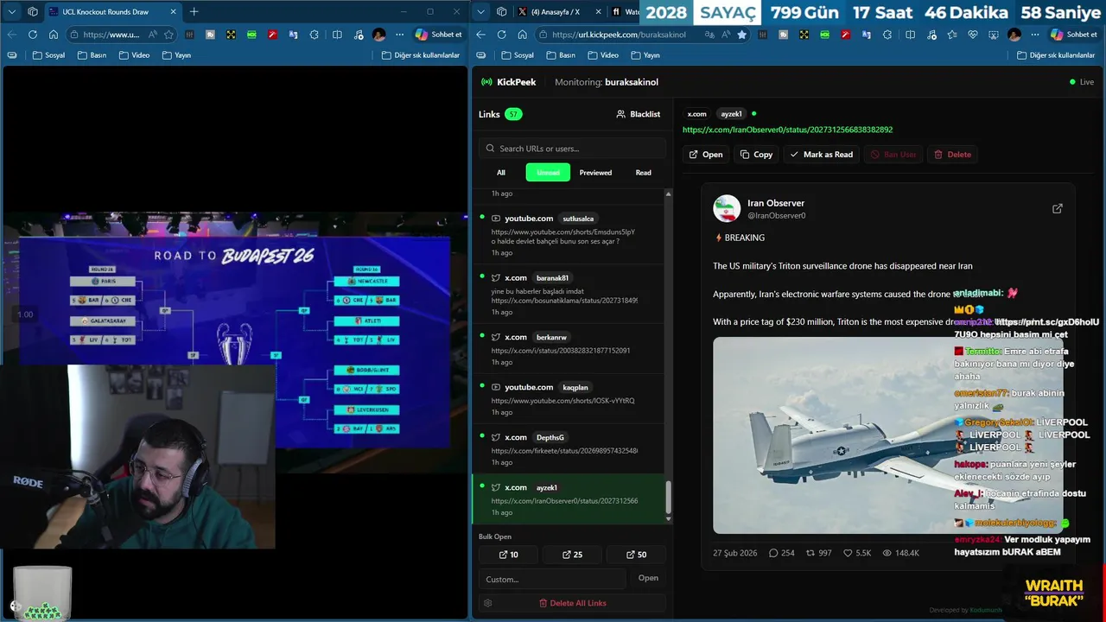Refresh the UCL Knockout Rounds Draw page
Image resolution: width=1106 pixels, height=622 pixels.
click(x=33, y=35)
